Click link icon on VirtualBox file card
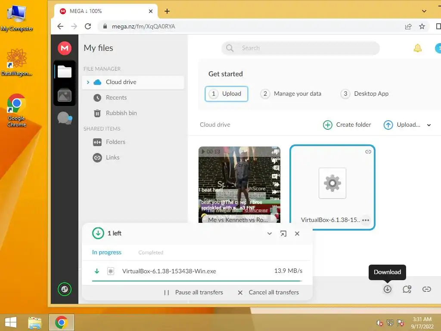The image size is (441, 331). pos(368,152)
